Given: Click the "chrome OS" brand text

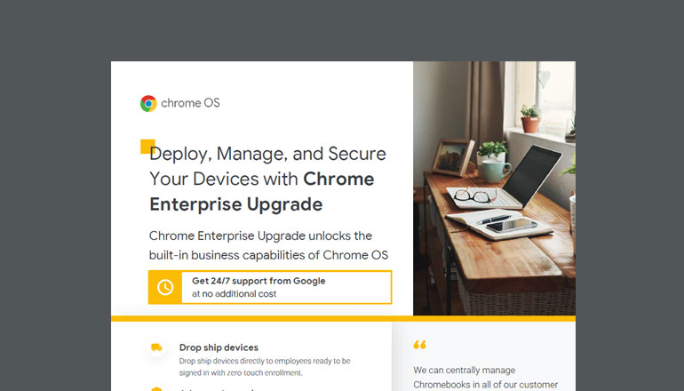Looking at the screenshot, I should pos(190,103).
